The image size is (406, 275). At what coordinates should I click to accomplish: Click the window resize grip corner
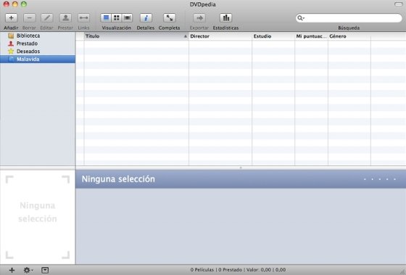point(402,271)
